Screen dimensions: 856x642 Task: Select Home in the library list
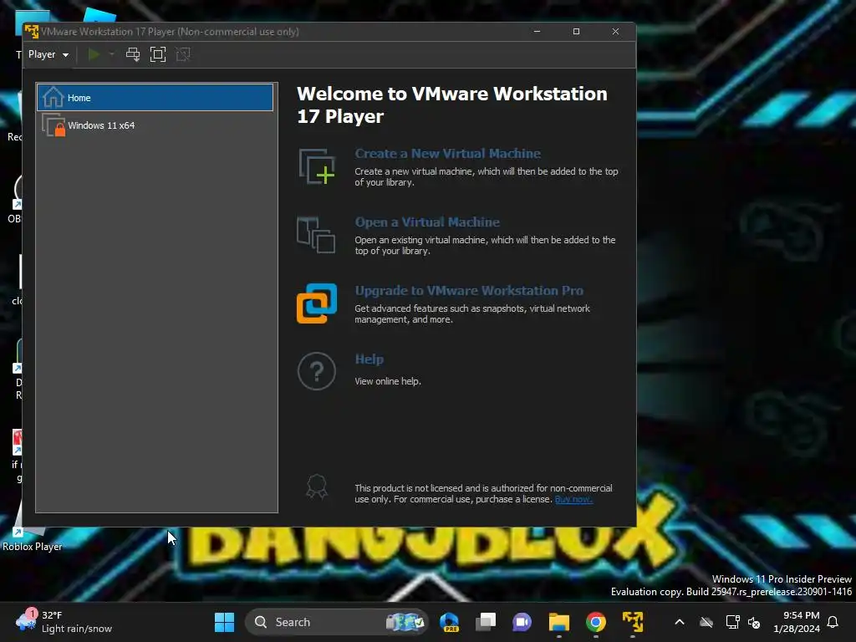point(155,98)
